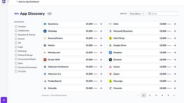184x103 pixels.
Task: Expand the sidebar with the chevron
Action: point(8,1)
